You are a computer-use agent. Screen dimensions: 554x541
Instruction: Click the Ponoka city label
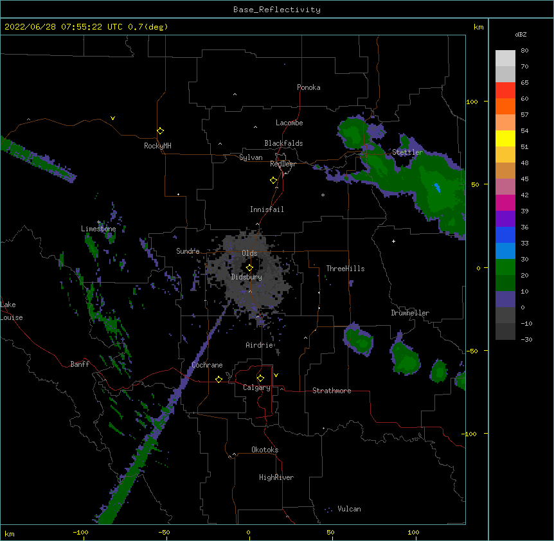pyautogui.click(x=308, y=87)
